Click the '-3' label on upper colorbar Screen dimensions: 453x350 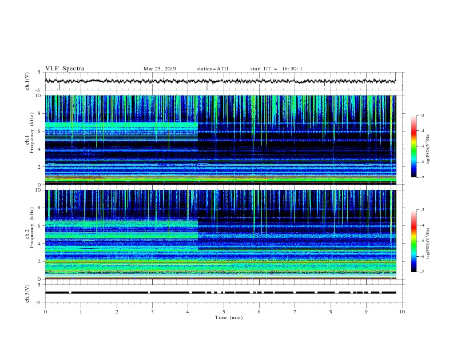tap(422, 115)
